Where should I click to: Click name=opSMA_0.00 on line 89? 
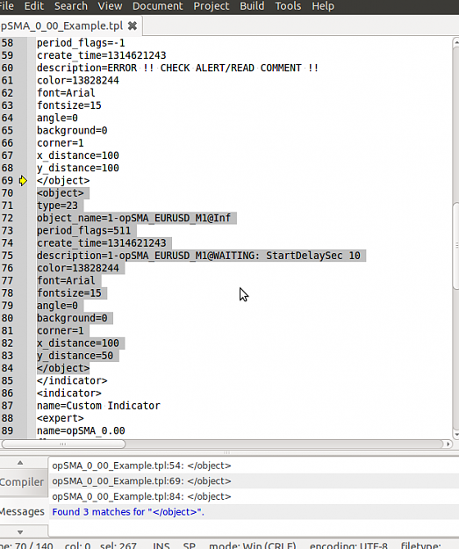tap(81, 430)
